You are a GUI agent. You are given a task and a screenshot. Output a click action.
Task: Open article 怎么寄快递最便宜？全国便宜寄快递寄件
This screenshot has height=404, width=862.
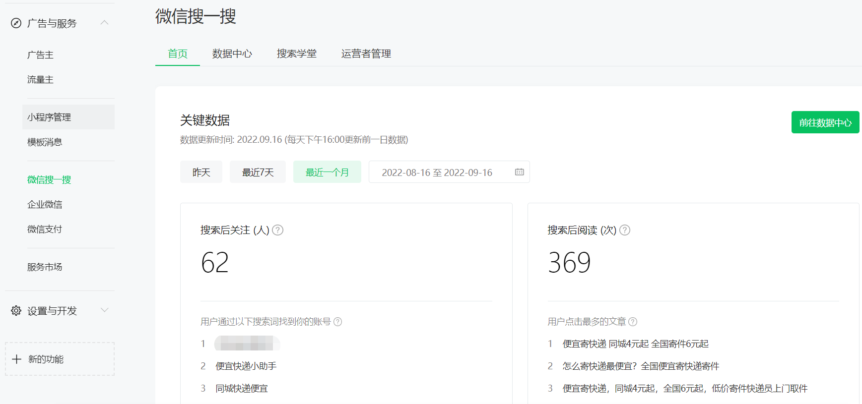[x=641, y=366]
